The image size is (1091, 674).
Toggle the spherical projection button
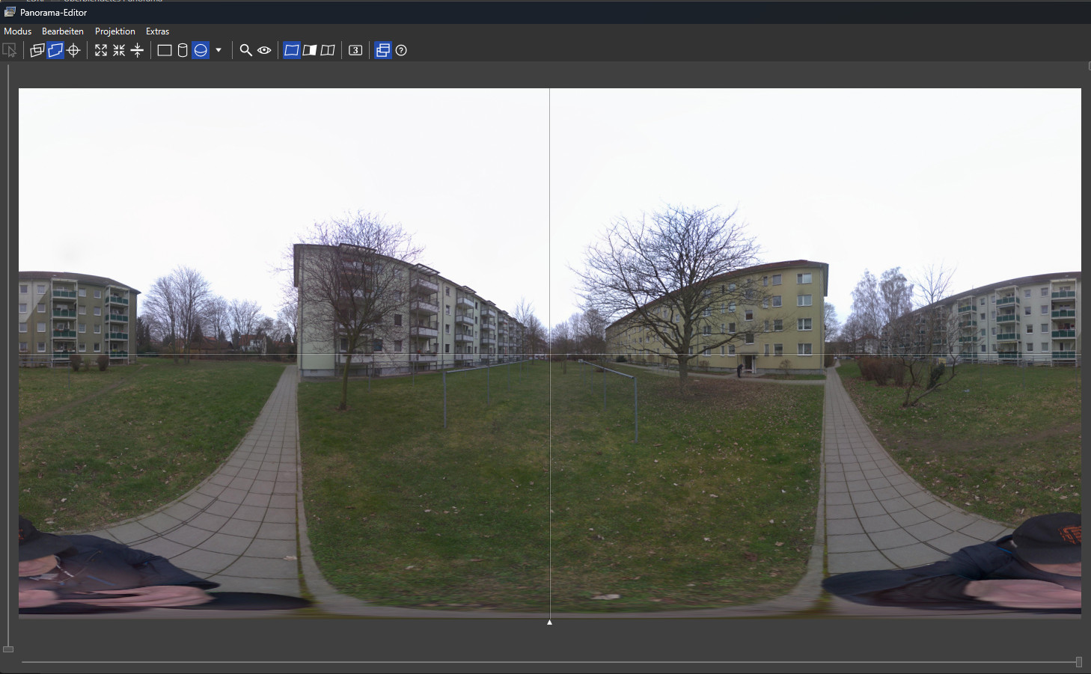[201, 50]
